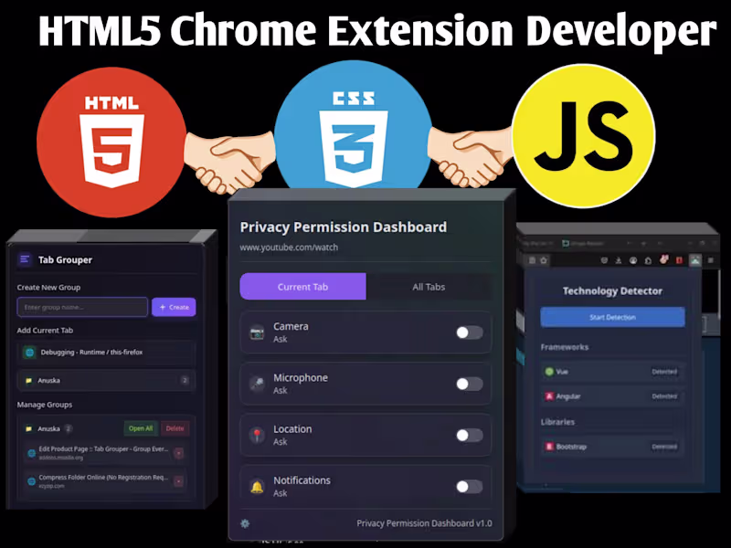Click the Bootstrap Detected badge
The height and width of the screenshot is (548, 731).
coord(664,447)
